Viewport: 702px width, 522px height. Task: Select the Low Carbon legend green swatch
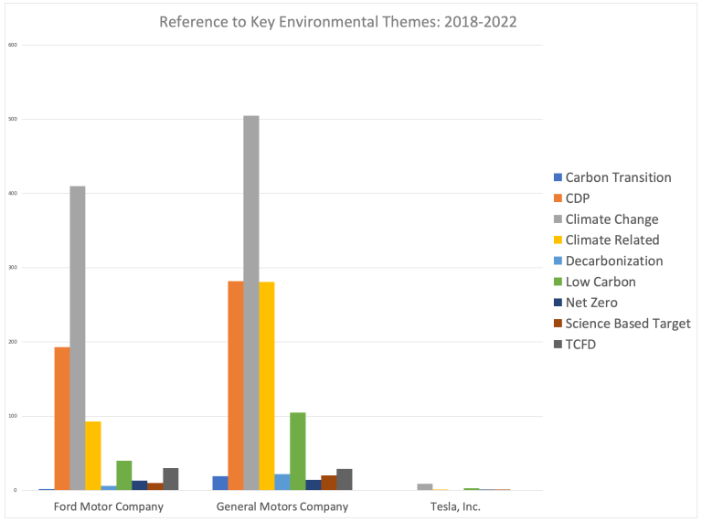(x=558, y=282)
